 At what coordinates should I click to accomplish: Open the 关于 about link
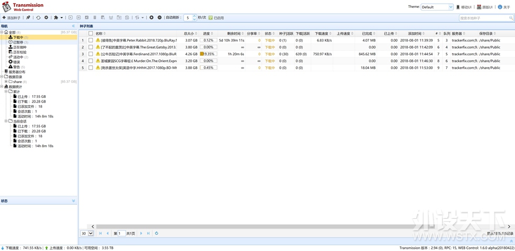click(x=504, y=7)
